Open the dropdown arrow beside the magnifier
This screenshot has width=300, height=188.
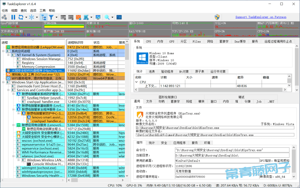(x=112, y=17)
